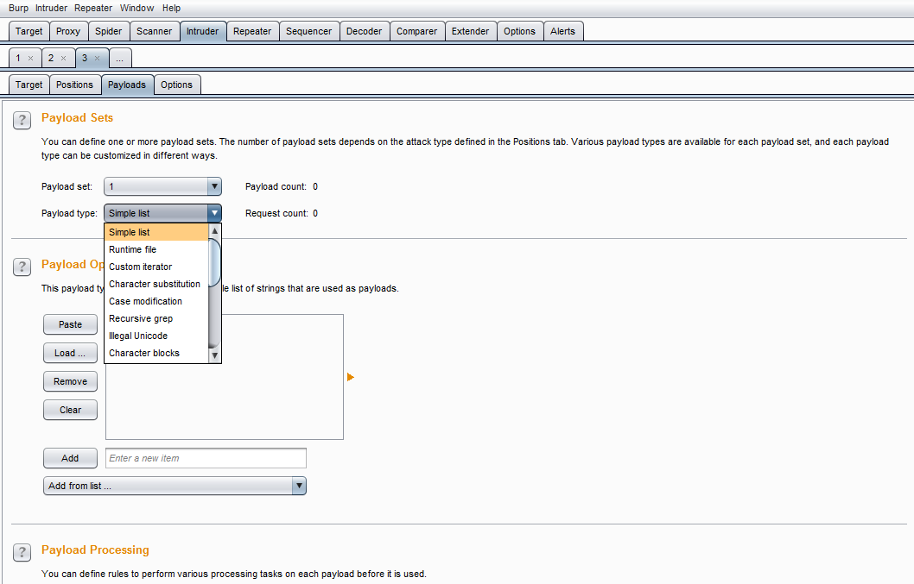Select Intruder attack tab 2
The width and height of the screenshot is (914, 584).
click(x=51, y=58)
